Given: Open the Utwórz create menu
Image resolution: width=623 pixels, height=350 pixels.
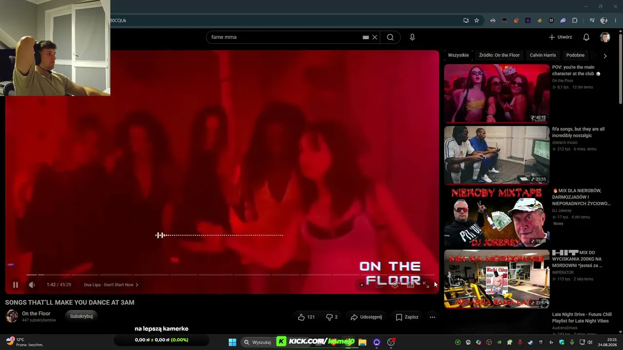Looking at the screenshot, I should point(560,37).
